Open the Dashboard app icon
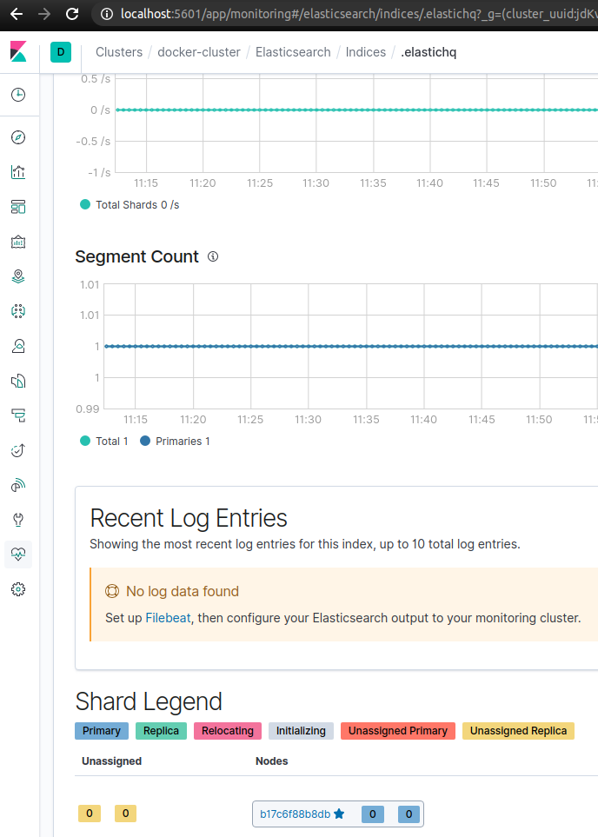 pyautogui.click(x=18, y=207)
